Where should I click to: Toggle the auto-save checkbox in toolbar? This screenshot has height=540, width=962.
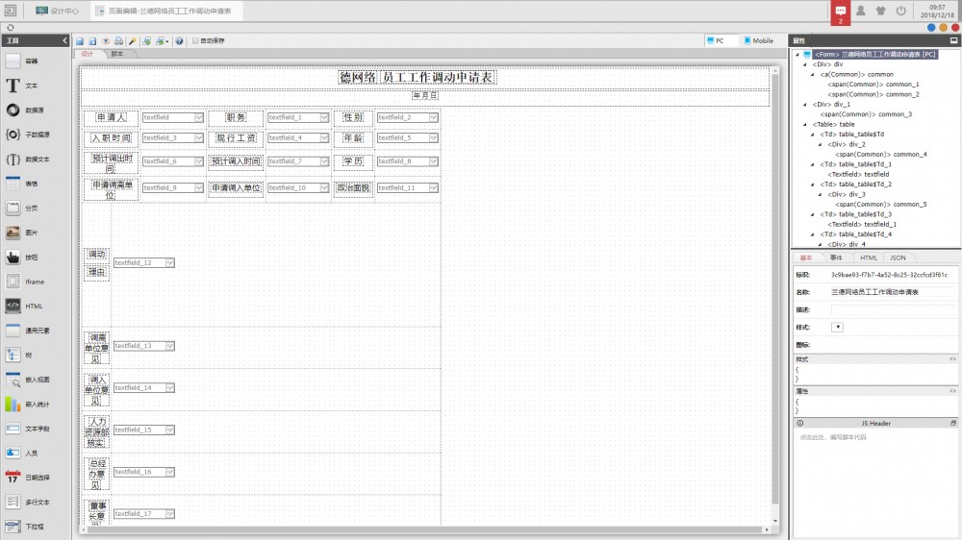coord(195,41)
